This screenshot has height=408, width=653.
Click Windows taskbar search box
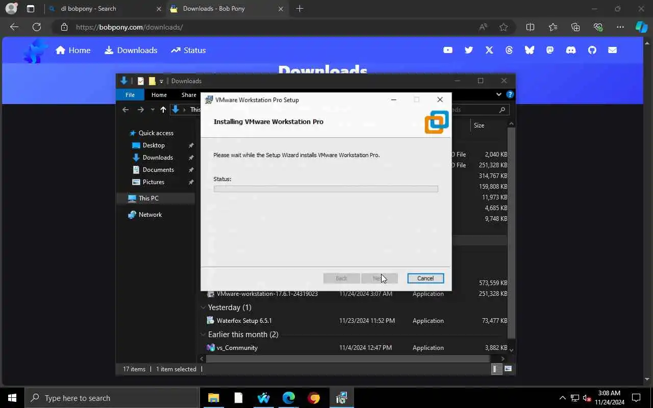(112, 398)
